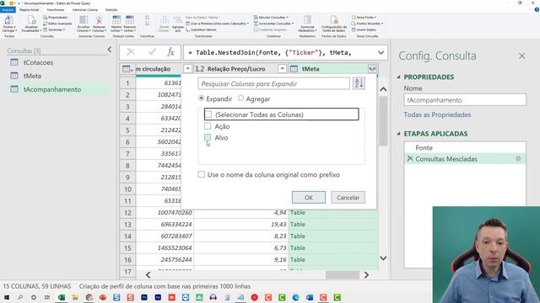Screen dimensions: 540x303
Task: Open Propriedades from the ribbon
Action: (55, 17)
